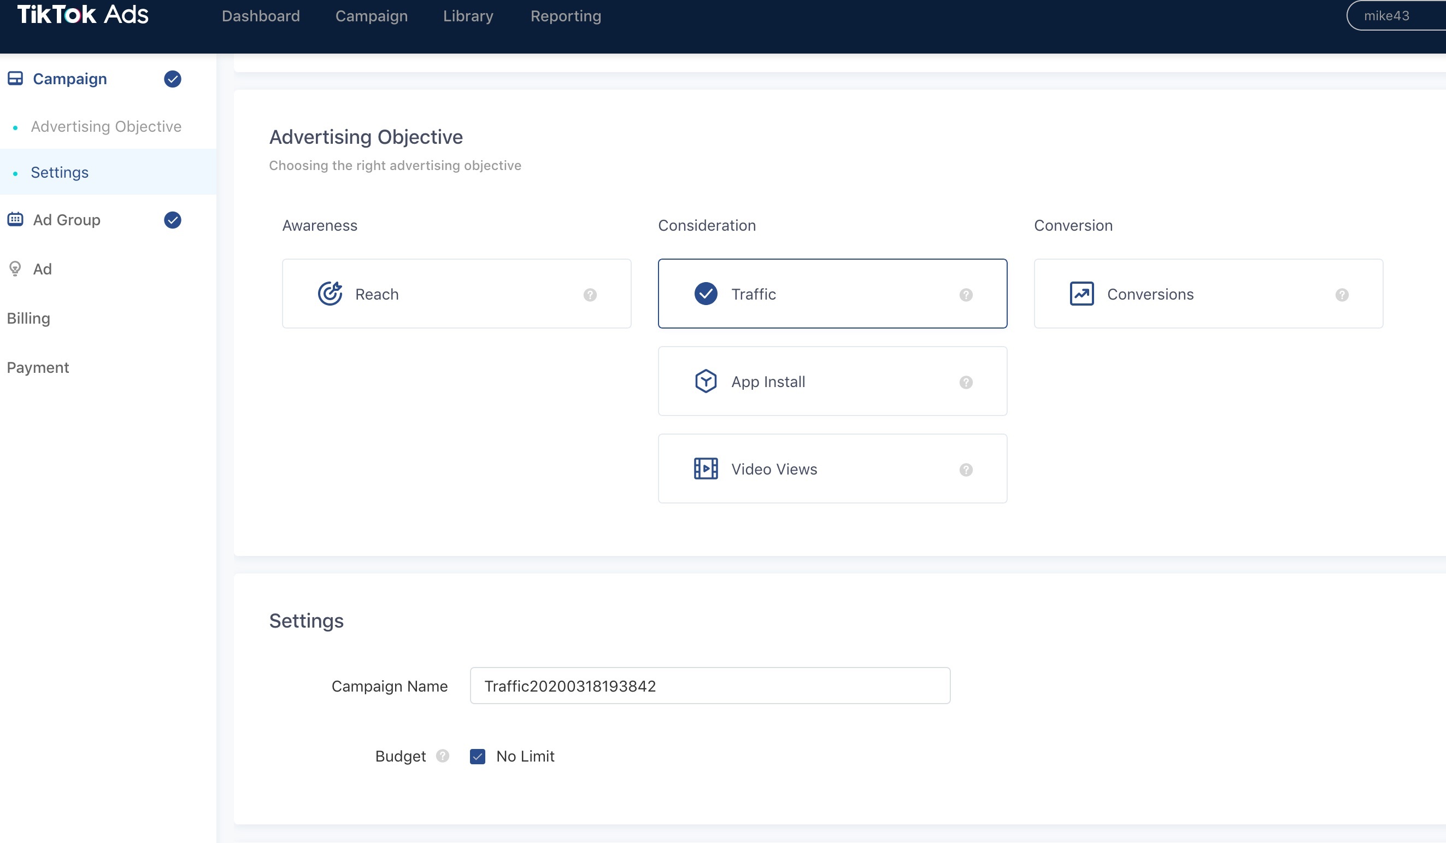Select Settings in the sidebar
This screenshot has width=1446, height=843.
point(108,172)
